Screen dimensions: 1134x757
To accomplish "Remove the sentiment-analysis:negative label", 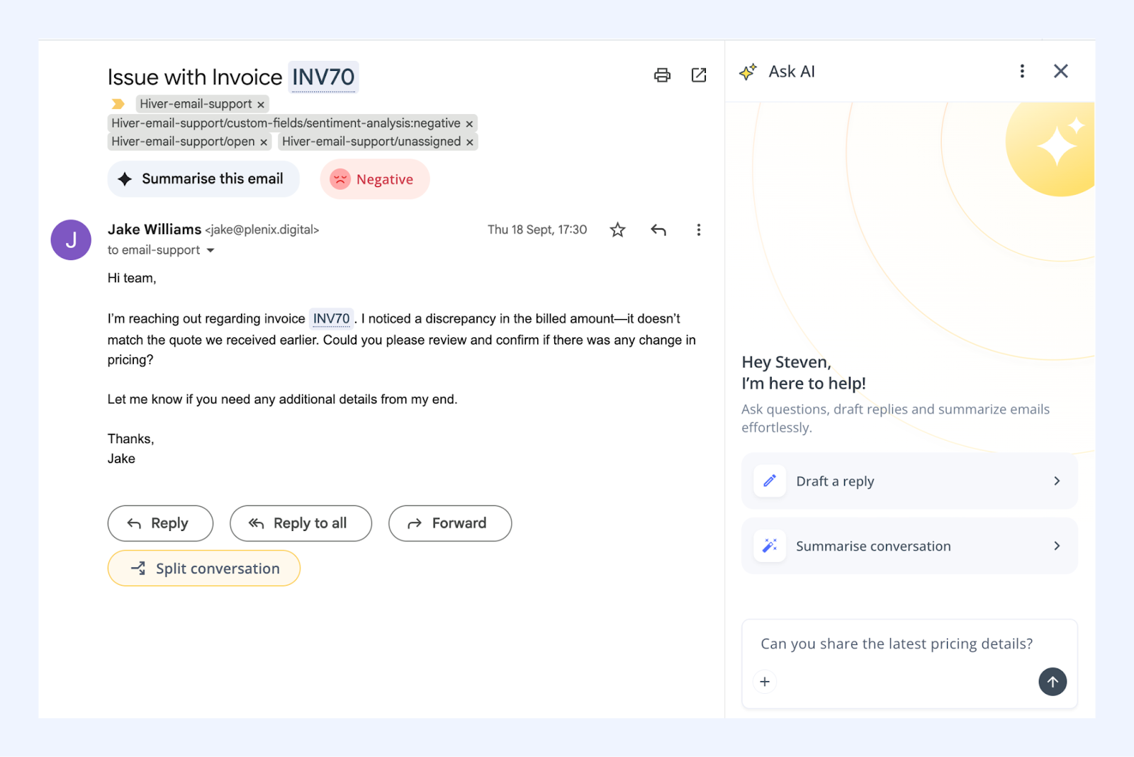I will click(x=469, y=123).
